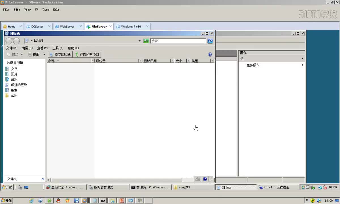340x204 pixels.
Task: Click show desktop icon in guest quick launch
Action: click(x=26, y=187)
